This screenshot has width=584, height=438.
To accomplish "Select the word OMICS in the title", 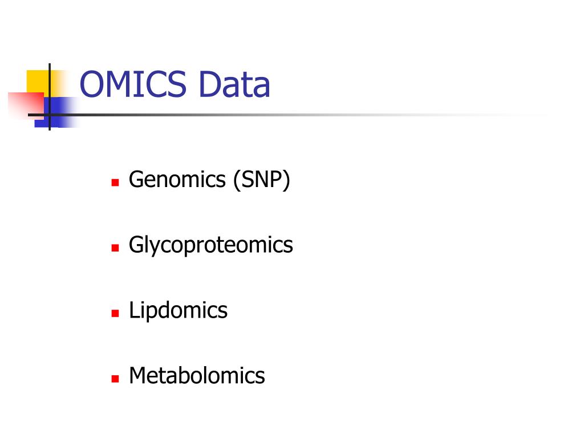I will click(x=133, y=84).
